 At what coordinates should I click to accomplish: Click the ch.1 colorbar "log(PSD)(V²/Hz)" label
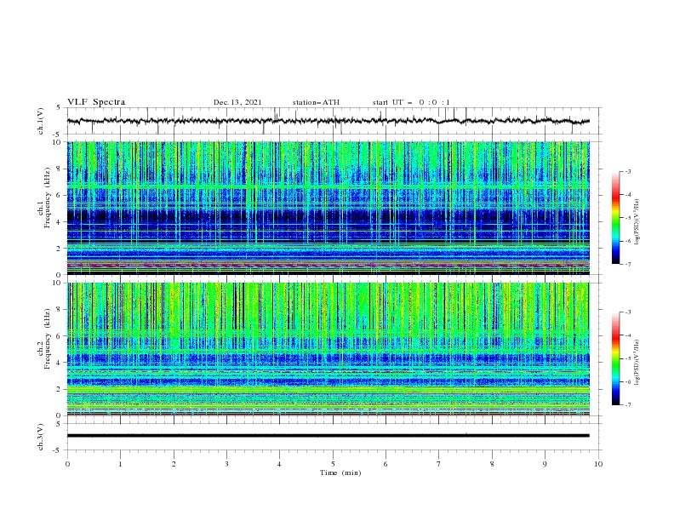[x=637, y=222]
